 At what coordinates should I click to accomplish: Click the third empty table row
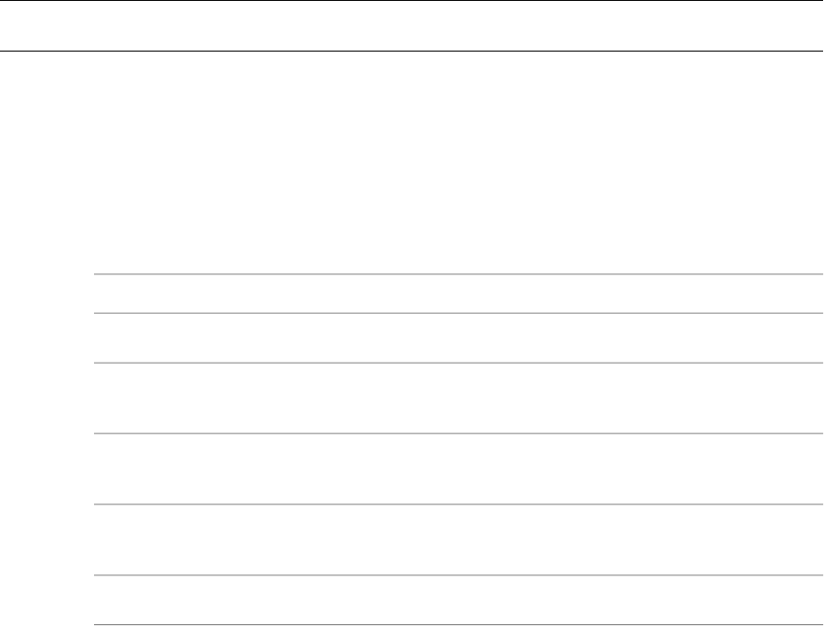point(458,398)
